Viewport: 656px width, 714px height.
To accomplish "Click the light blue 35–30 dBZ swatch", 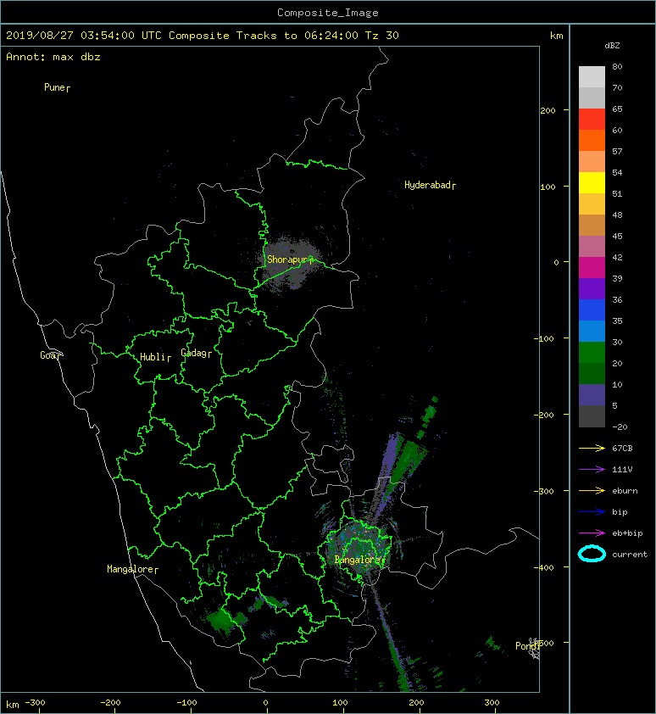I will (592, 331).
